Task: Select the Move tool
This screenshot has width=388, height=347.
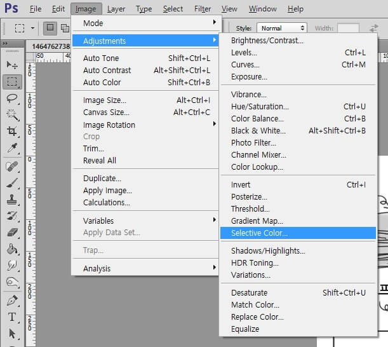Action: [x=12, y=65]
